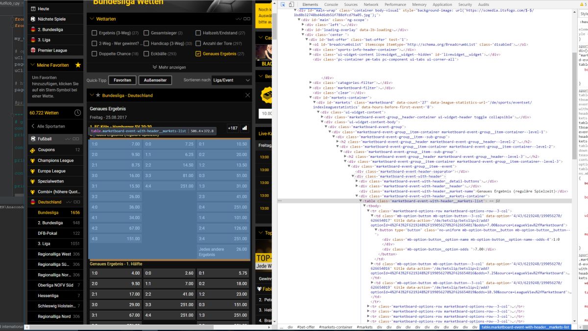Viewport: 588px width, 331px height.
Task: Click the star icon in Meine Favoriten header
Action: tap(78, 65)
